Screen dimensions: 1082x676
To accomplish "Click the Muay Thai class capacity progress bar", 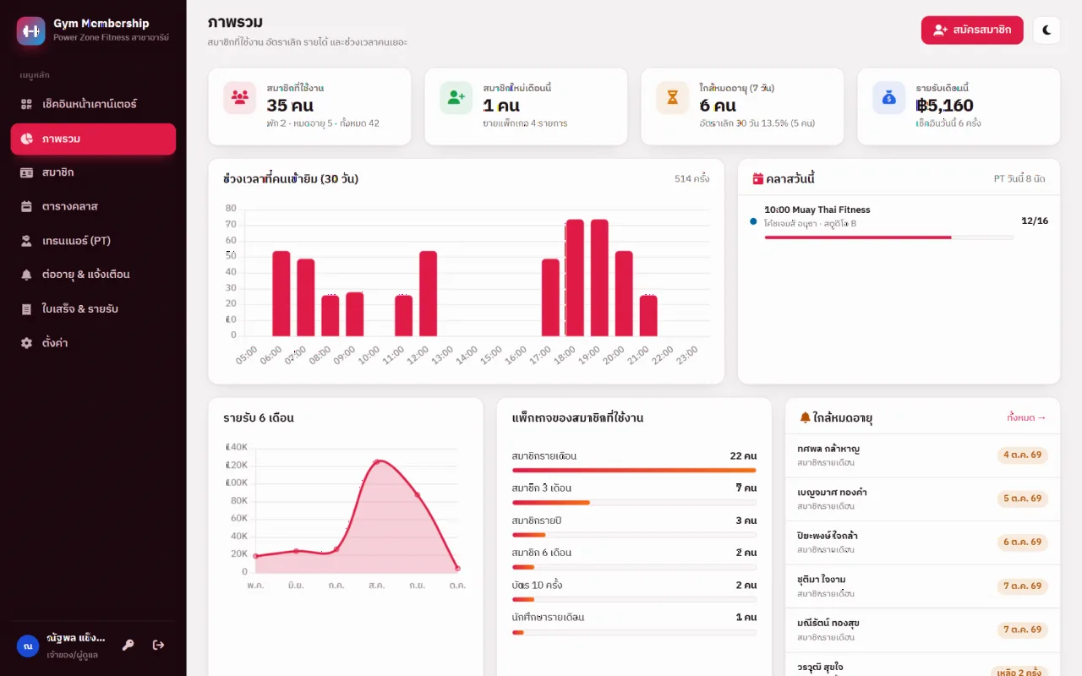I will click(x=888, y=237).
